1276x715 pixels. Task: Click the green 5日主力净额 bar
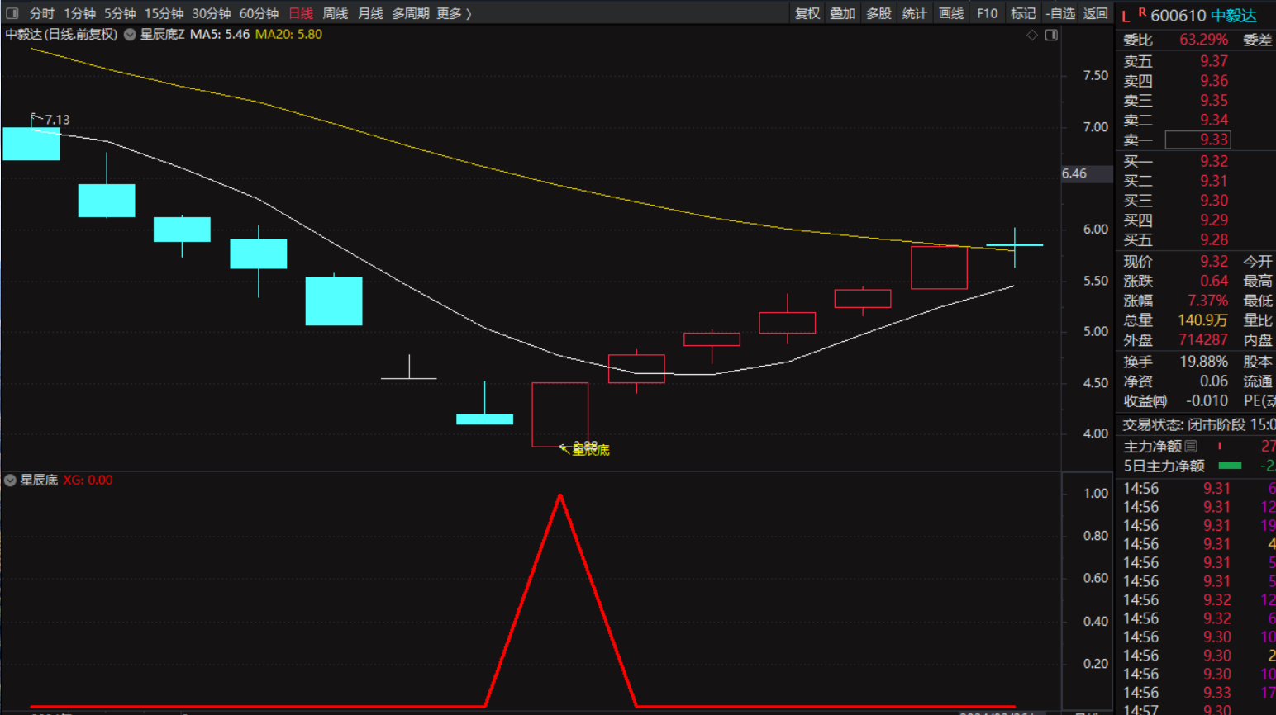click(x=1230, y=466)
